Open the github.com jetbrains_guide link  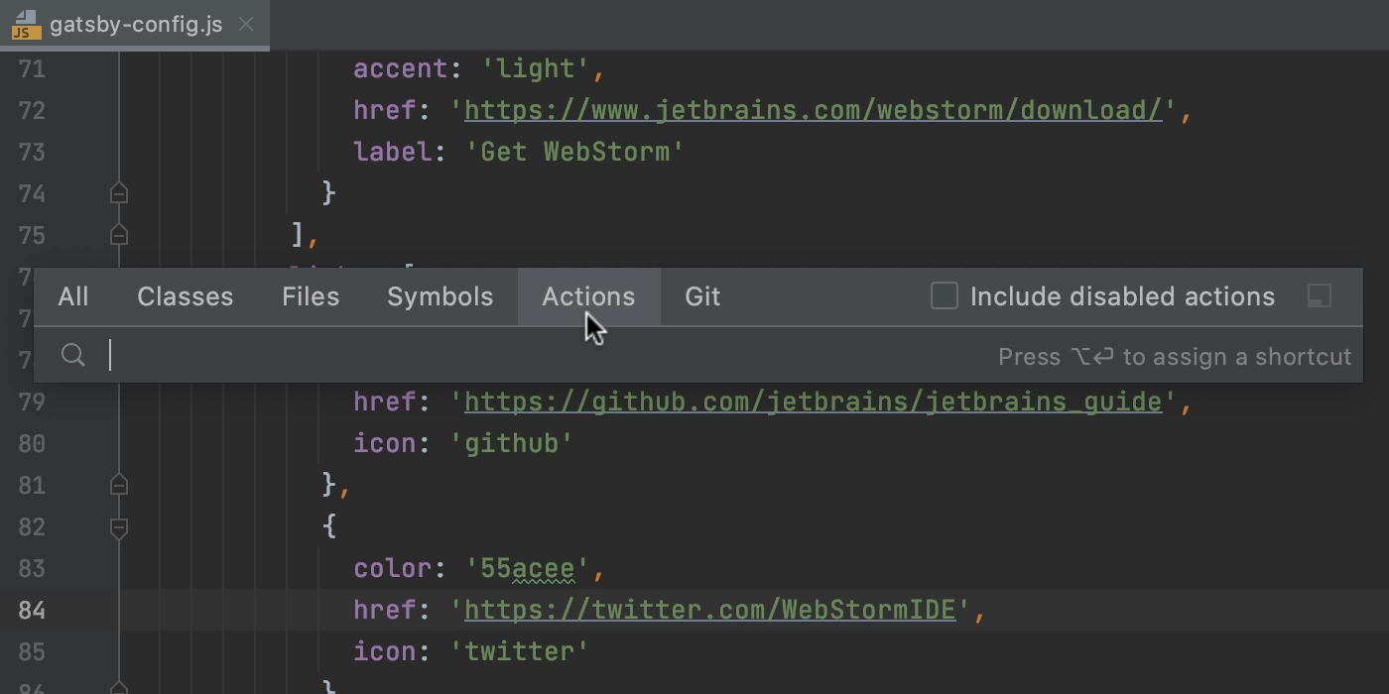point(813,402)
